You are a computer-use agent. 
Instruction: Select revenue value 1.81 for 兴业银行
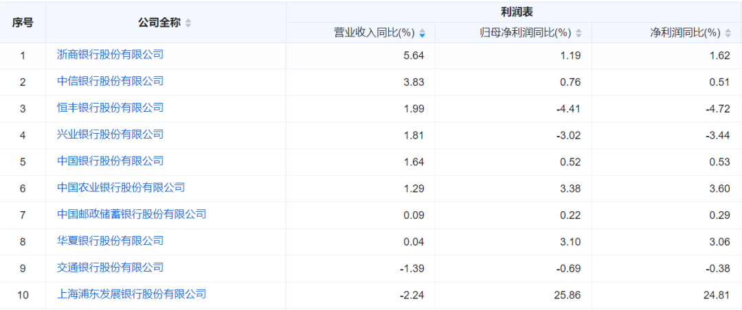[414, 135]
